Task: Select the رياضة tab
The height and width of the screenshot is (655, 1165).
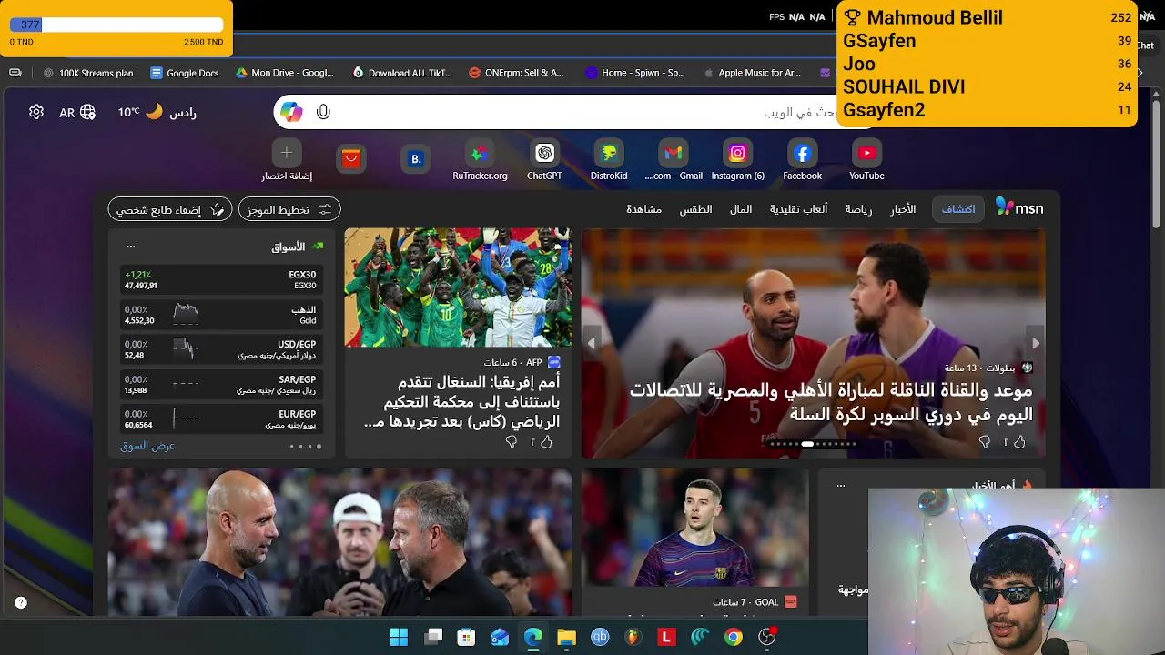Action: (x=858, y=209)
